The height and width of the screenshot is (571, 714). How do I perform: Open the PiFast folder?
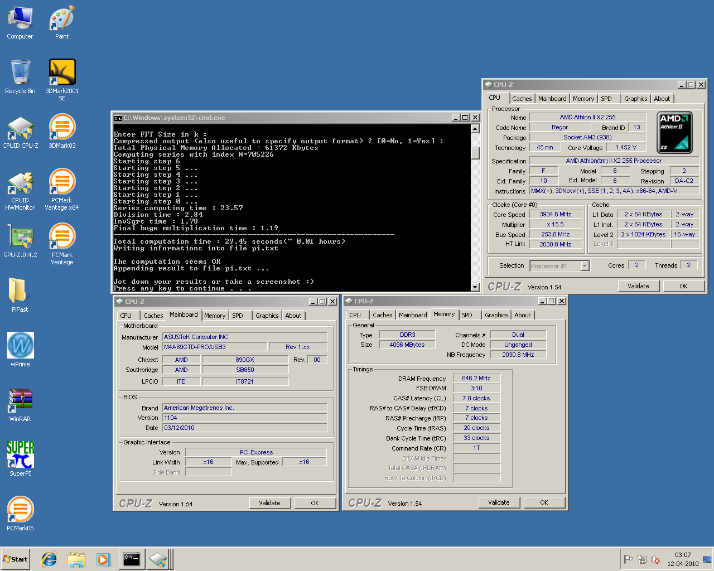[x=20, y=295]
